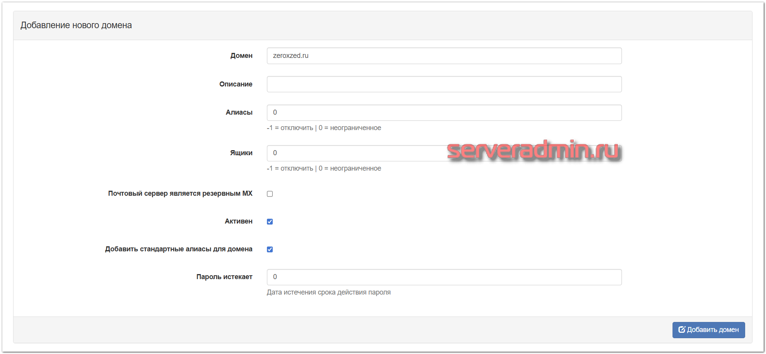Click the Дата истечения срока действия пароля hint
766x354 pixels.
[328, 292]
